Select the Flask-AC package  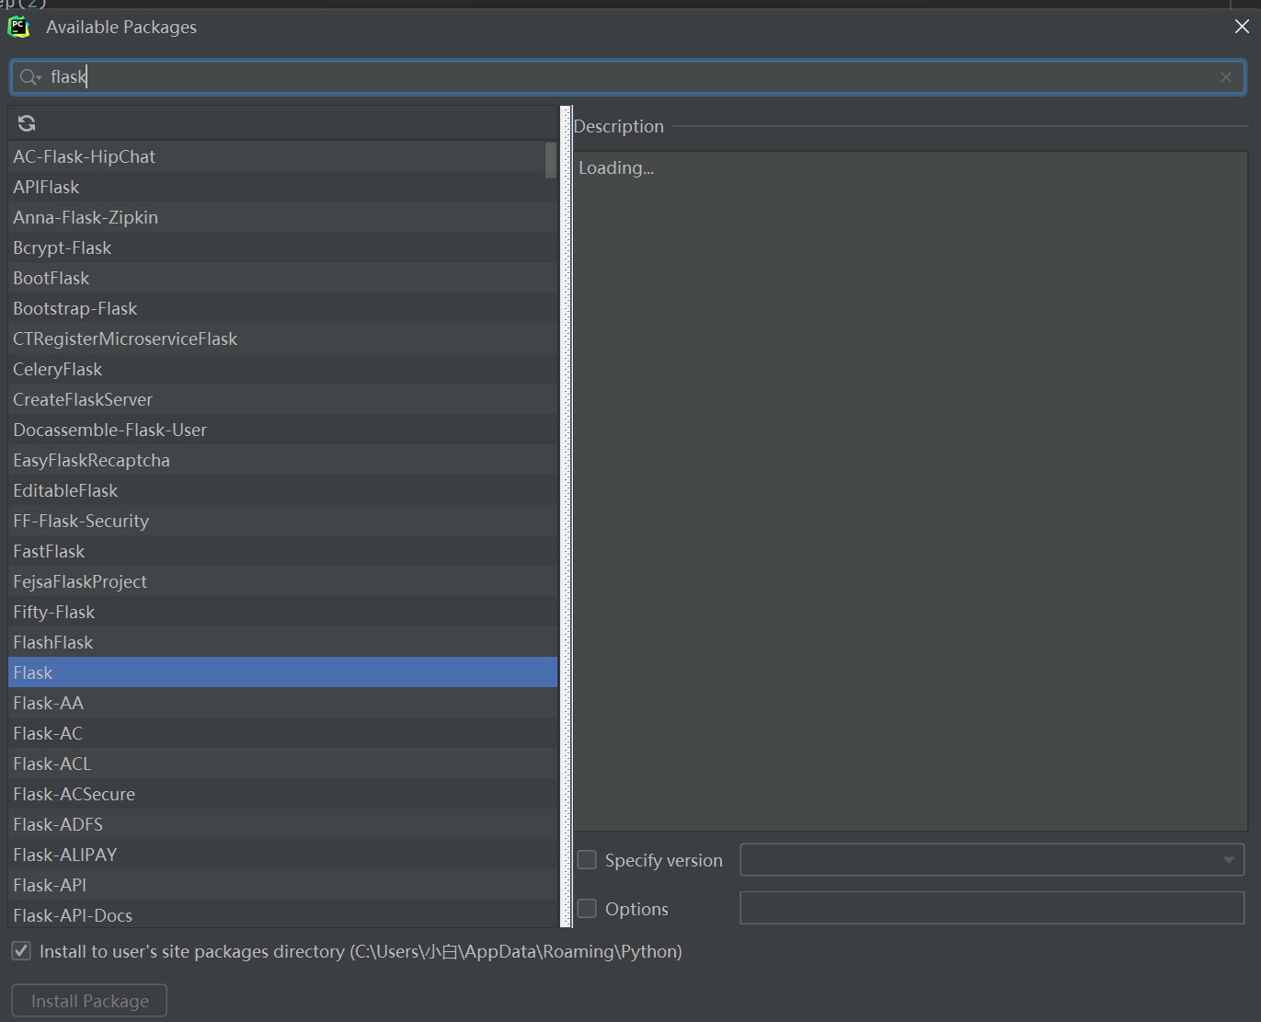click(282, 733)
